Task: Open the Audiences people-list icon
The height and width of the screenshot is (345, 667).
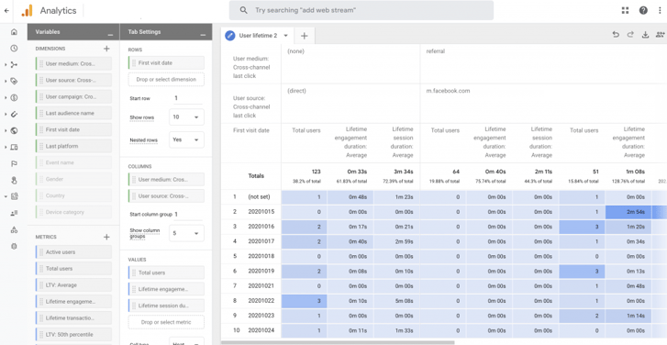Action: [14, 213]
